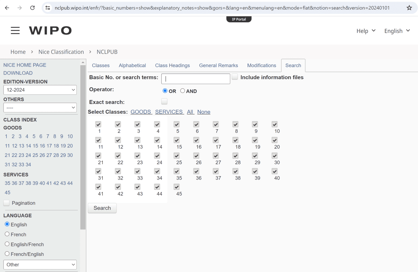Open the General Remarks tab
418x272 pixels.
coord(218,66)
